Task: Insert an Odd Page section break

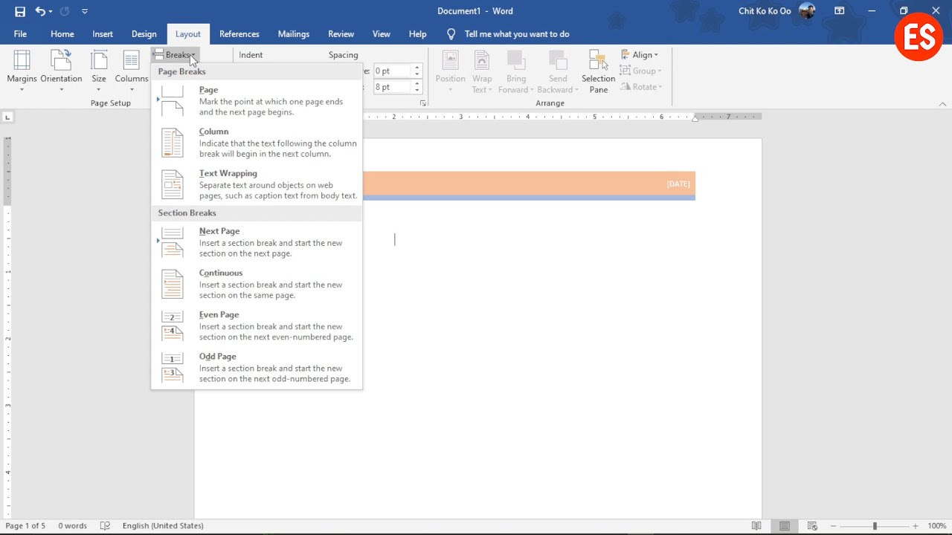Action: 257,367
